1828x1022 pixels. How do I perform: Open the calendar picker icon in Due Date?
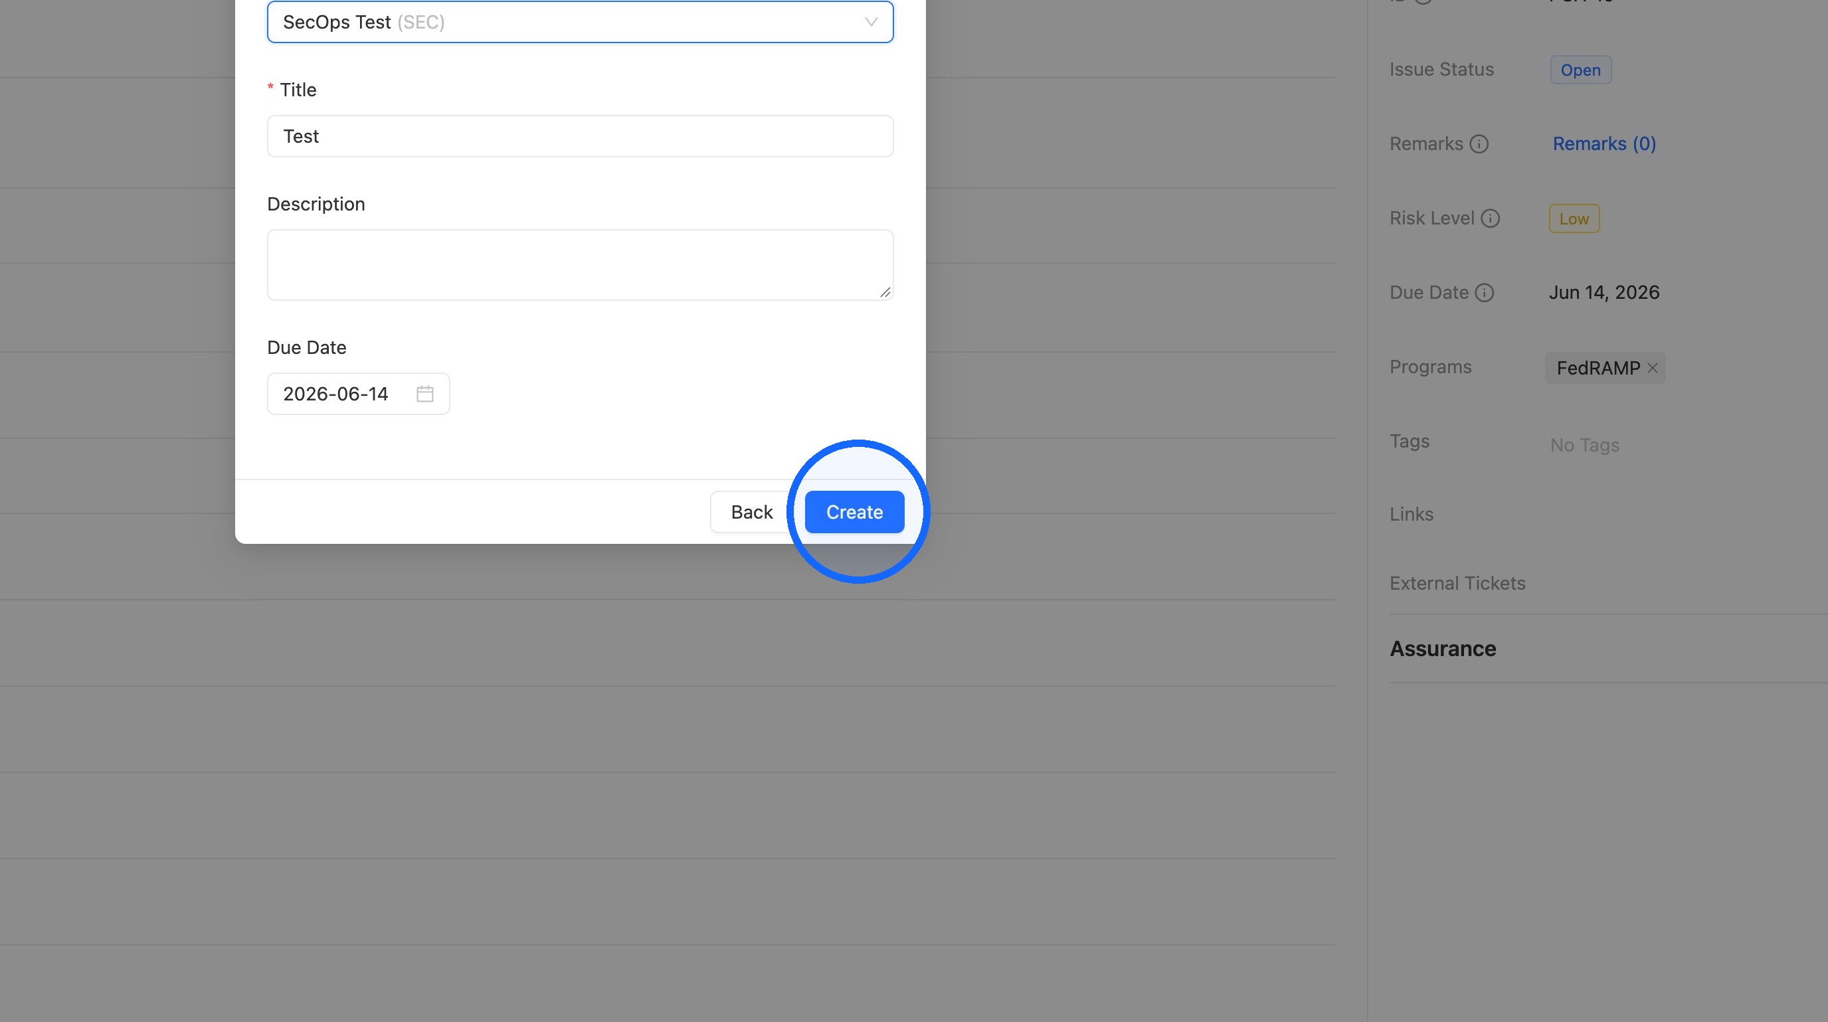point(425,394)
